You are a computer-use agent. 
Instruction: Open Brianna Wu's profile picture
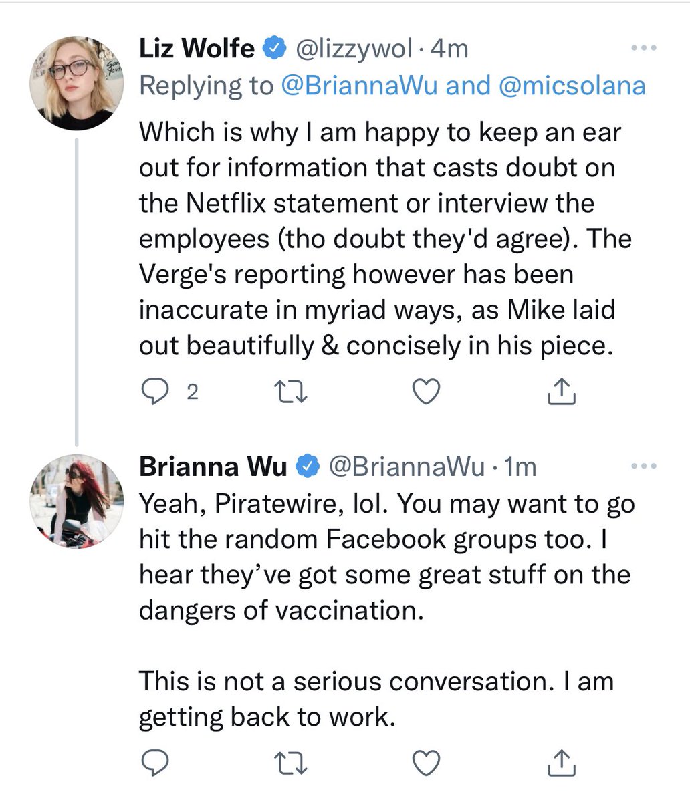[77, 502]
